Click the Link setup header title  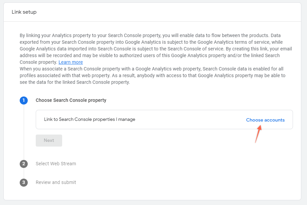click(24, 12)
